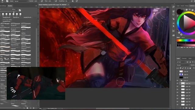
Task: Toggle the brush settings panel icon in options bar
Action: click(7, 1)
